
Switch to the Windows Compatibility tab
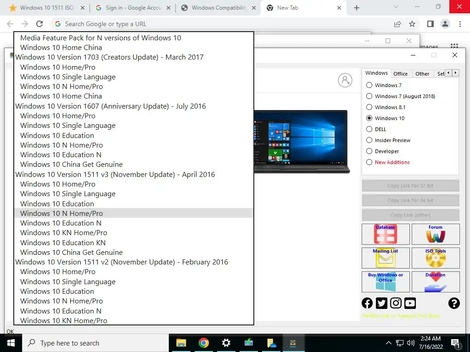coord(219,8)
